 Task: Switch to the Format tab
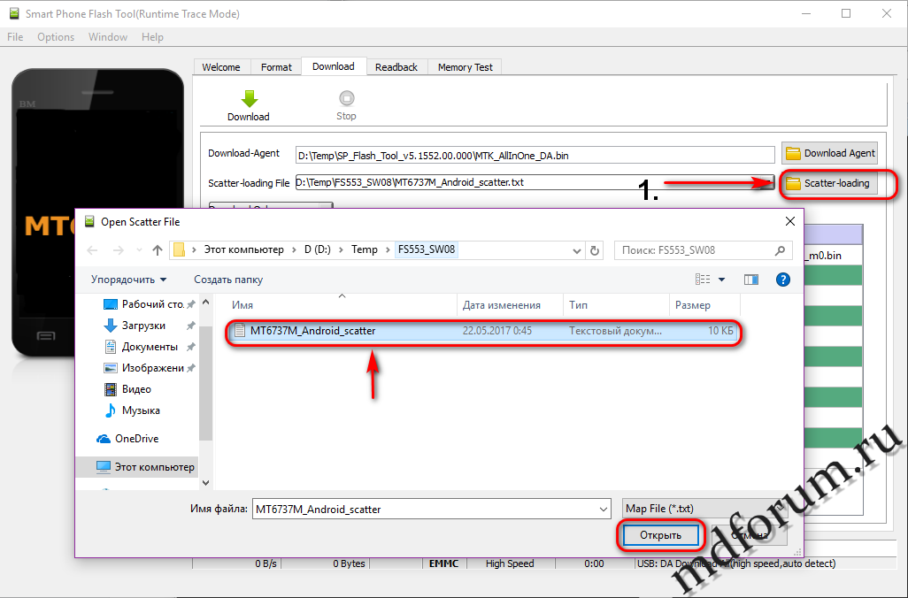coord(276,67)
